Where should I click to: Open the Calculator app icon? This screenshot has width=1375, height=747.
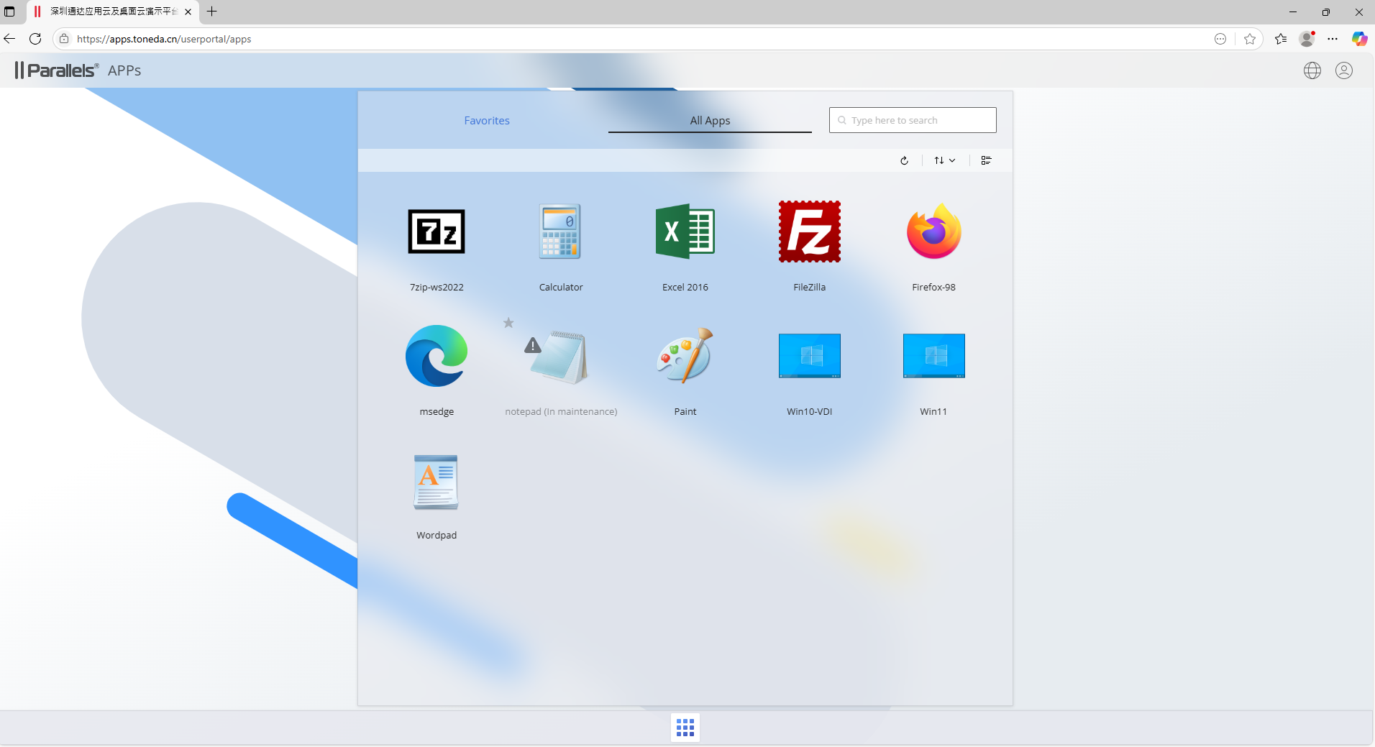[x=561, y=232]
